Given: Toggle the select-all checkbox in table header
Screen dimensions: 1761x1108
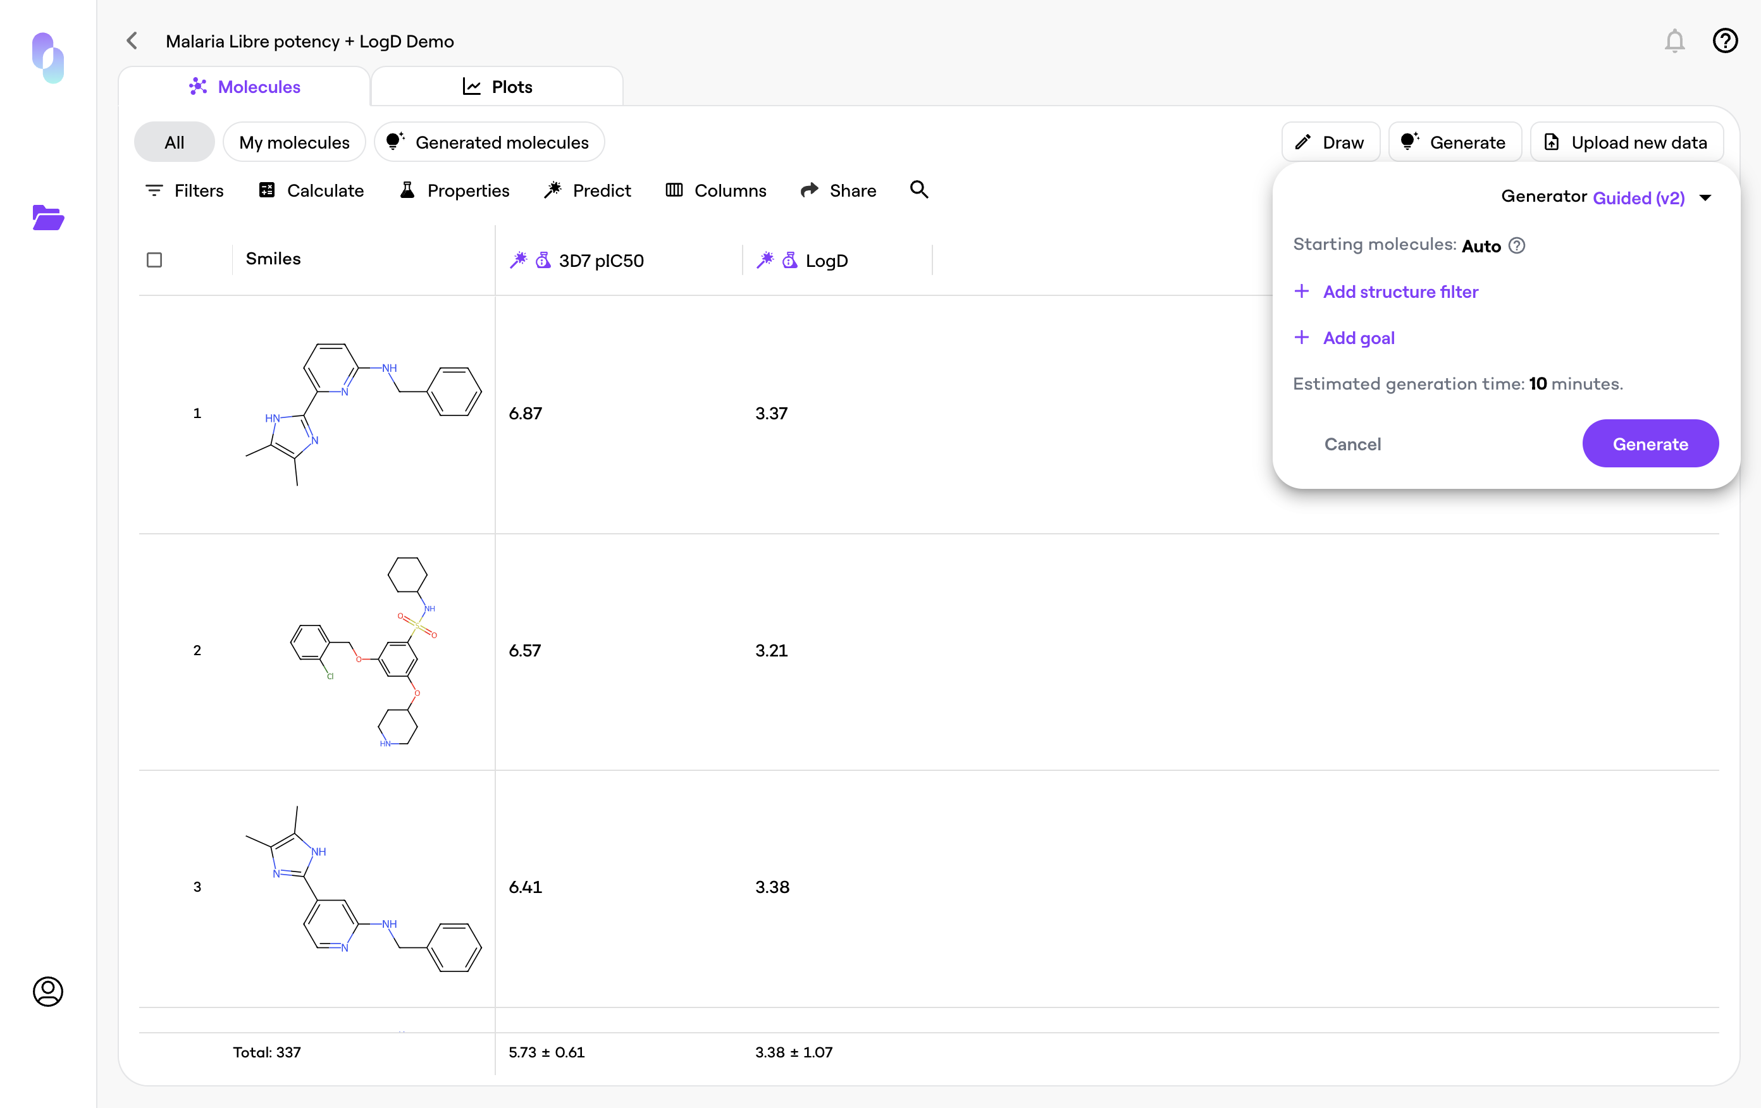Looking at the screenshot, I should [x=154, y=260].
